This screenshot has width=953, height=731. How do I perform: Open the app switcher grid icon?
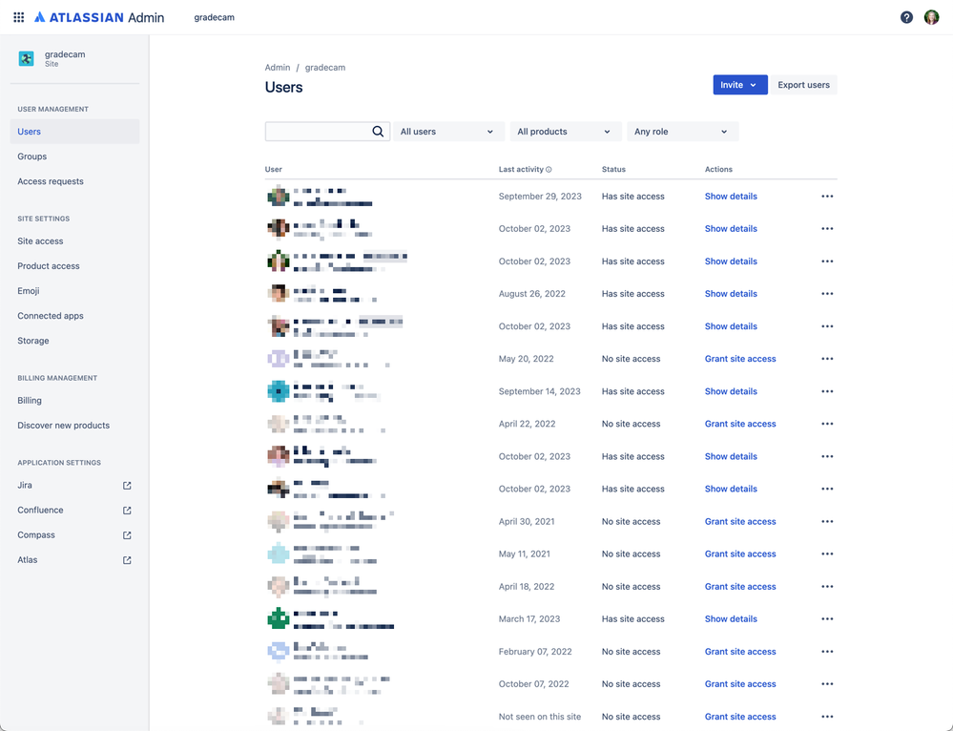coord(19,17)
